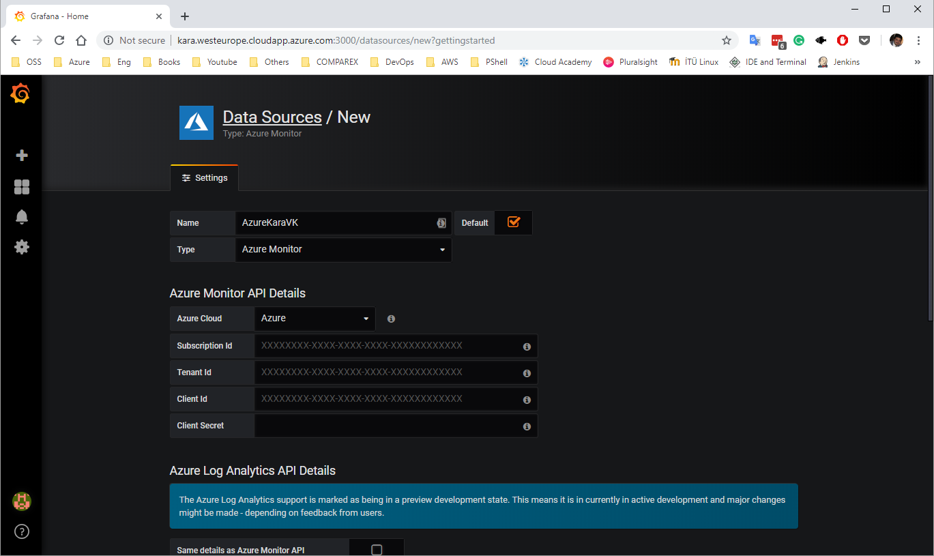Go back in browser history

16,40
